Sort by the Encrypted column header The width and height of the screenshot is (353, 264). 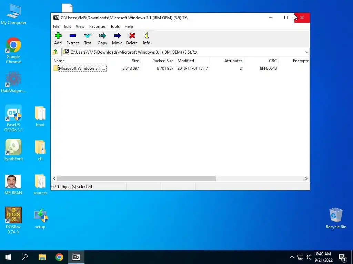294,61
